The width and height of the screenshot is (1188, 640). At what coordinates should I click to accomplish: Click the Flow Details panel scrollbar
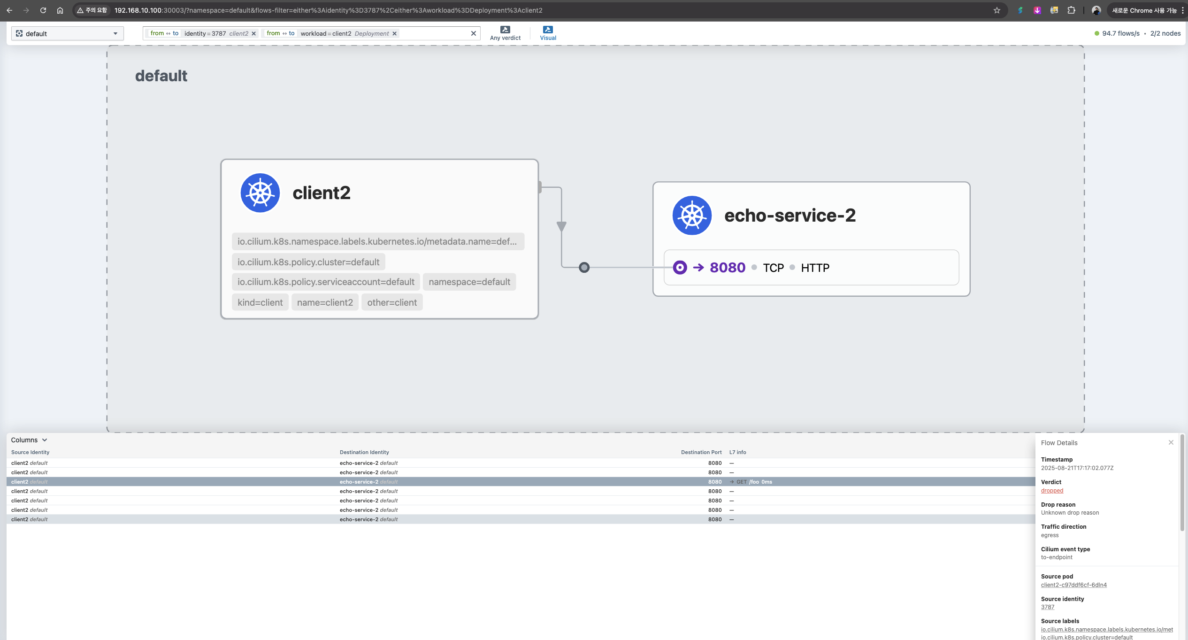point(1182,484)
